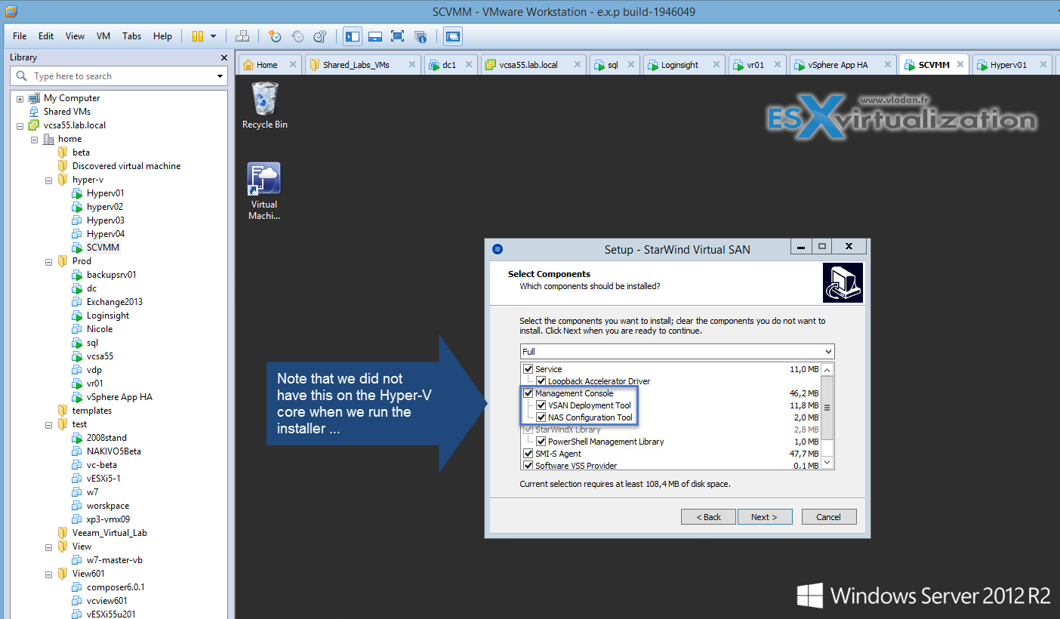Revert the VM to its previous snapshot
The image size is (1060, 619).
[x=297, y=36]
